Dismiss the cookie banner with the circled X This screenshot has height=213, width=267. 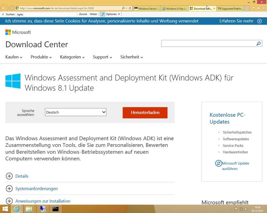click(x=260, y=21)
